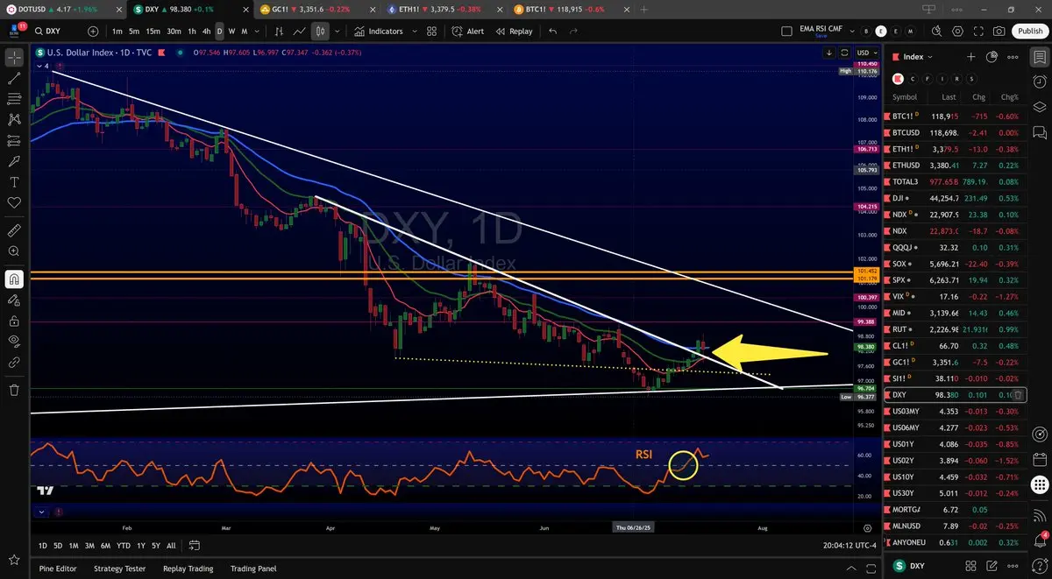
Task: Remove drawings with the trash icon
Action: (x=14, y=390)
